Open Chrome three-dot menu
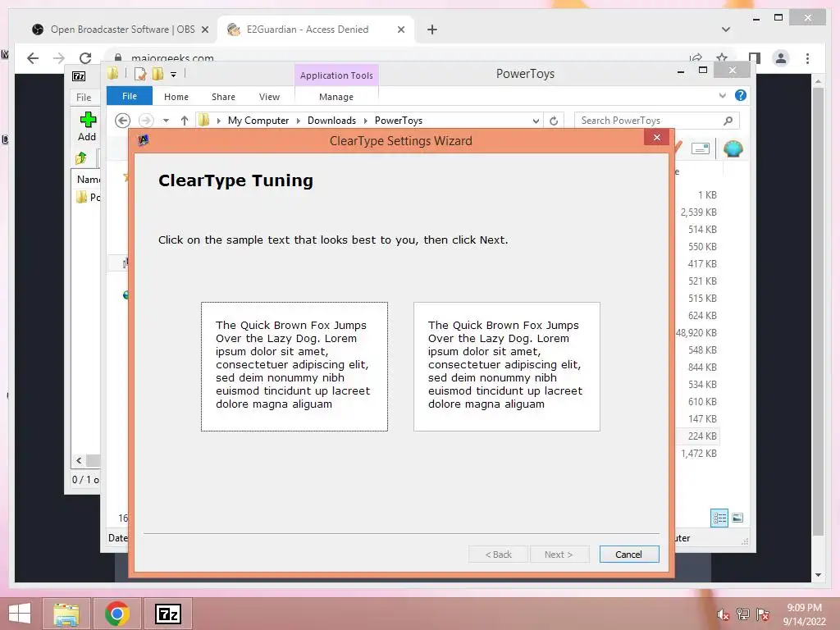Image resolution: width=840 pixels, height=630 pixels. pos(807,58)
